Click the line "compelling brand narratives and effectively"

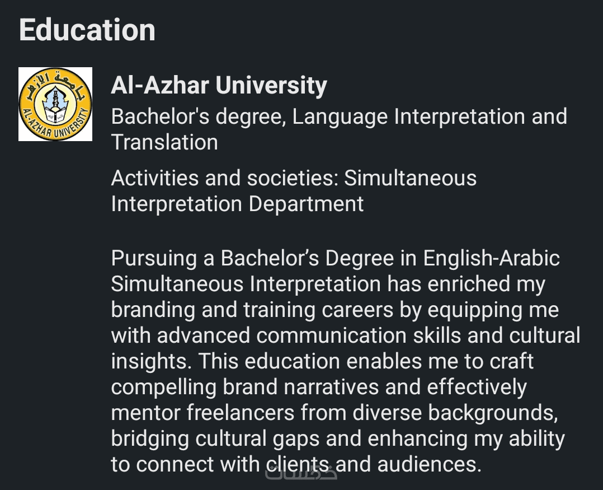[319, 387]
